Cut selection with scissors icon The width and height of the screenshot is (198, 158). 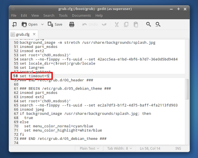117,24
